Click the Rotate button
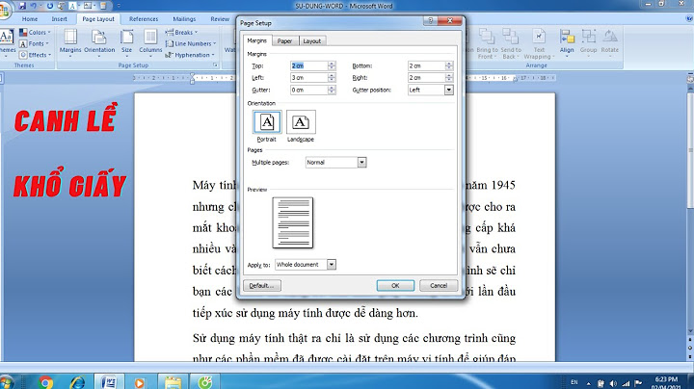 (610, 41)
